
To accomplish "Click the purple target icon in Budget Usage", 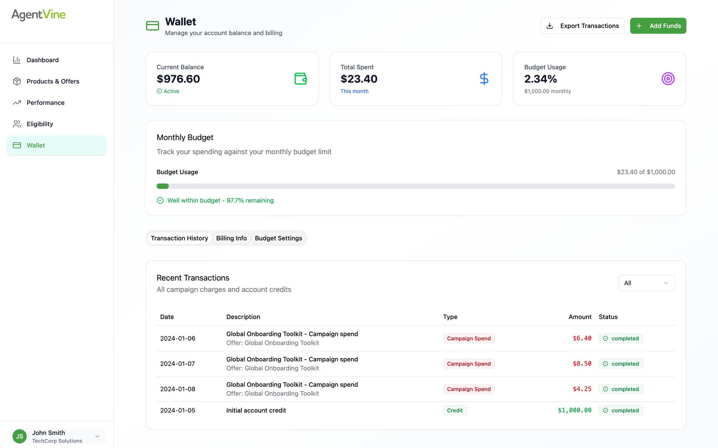I will click(x=668, y=79).
